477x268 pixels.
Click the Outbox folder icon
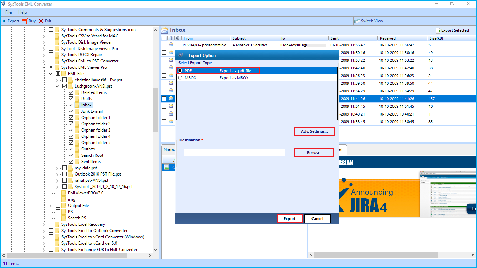coord(78,149)
